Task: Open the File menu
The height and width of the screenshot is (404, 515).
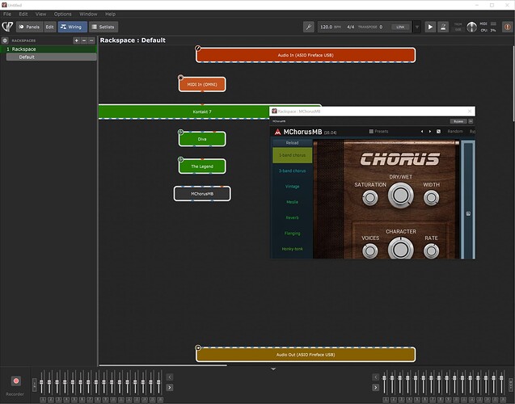Action: point(7,14)
